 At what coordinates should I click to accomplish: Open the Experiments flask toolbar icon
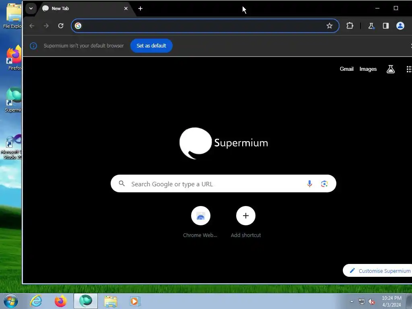[371, 26]
